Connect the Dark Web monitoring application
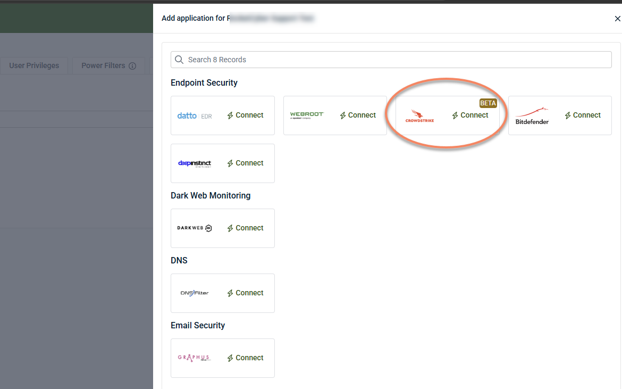This screenshot has width=622, height=389. click(x=245, y=228)
